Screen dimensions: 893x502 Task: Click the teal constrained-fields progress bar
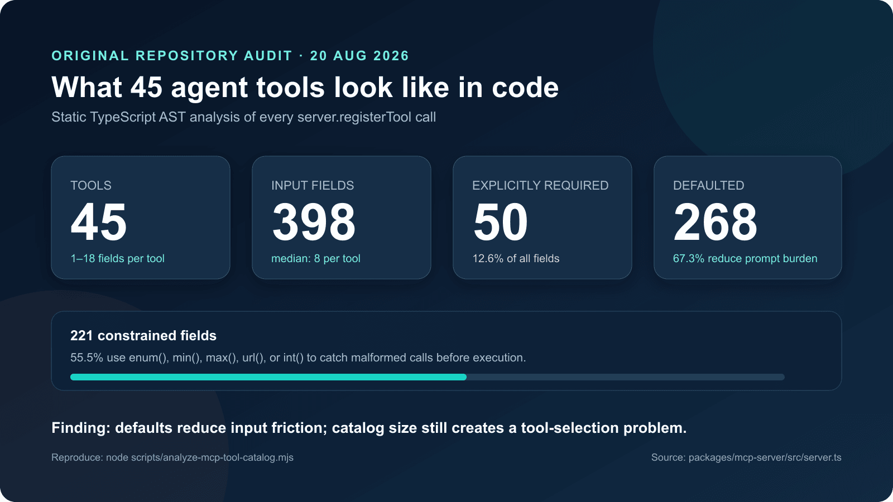268,377
